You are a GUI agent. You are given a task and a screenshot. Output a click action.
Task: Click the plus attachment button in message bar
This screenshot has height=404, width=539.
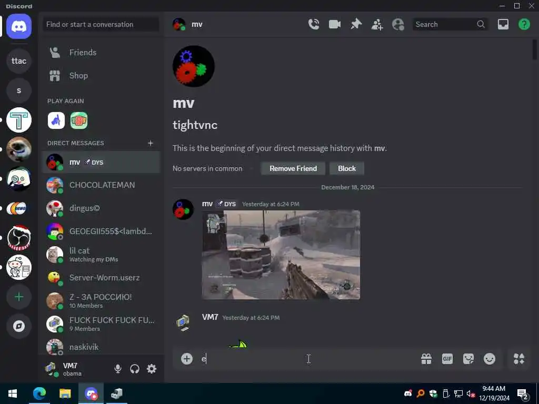tap(187, 359)
